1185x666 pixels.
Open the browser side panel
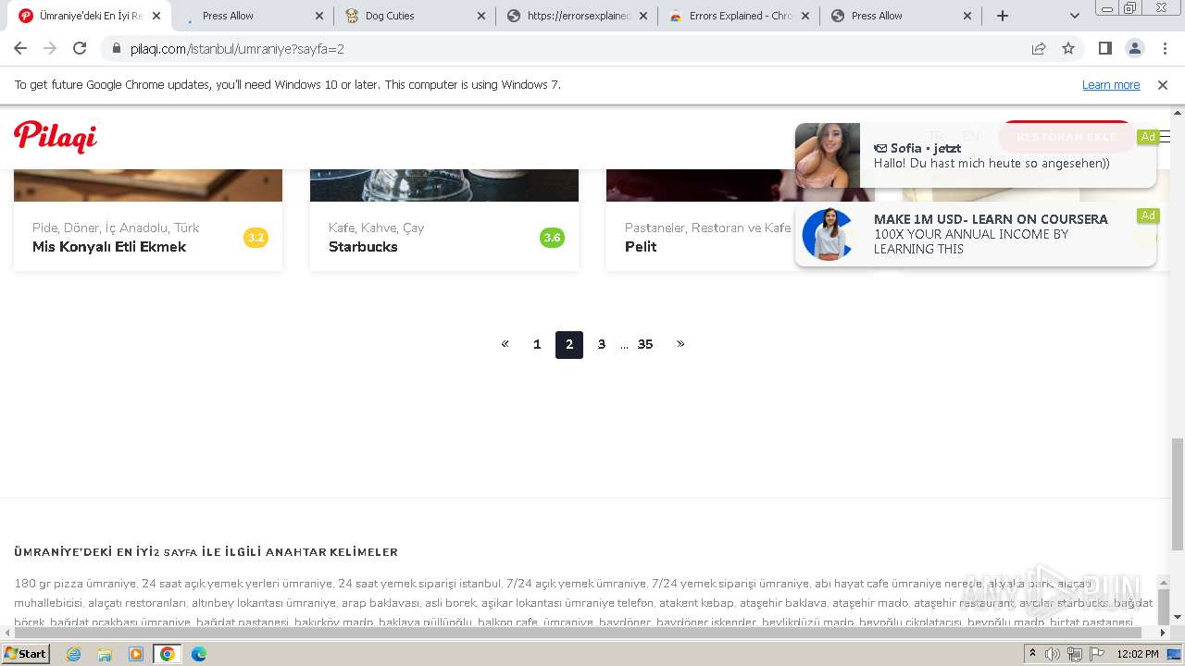(1104, 48)
